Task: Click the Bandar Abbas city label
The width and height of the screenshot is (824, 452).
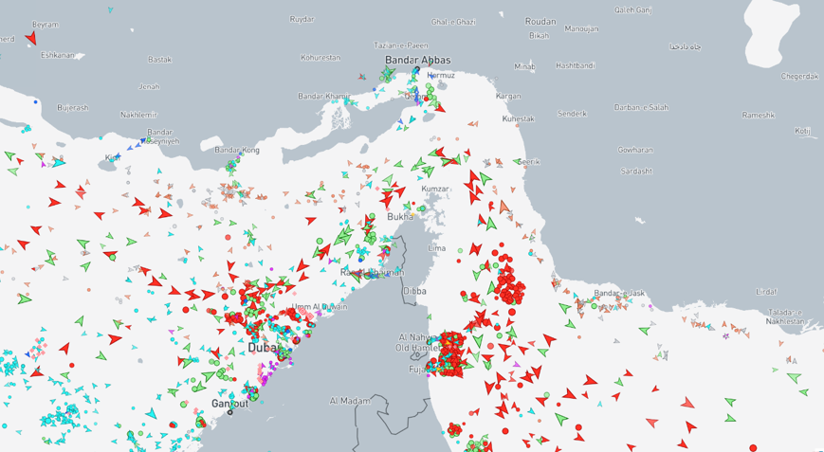Action: click(x=417, y=61)
